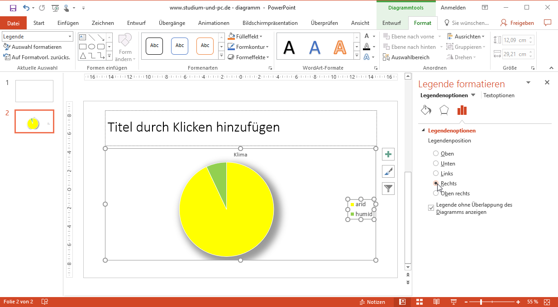
Task: Click Auswahl formatieren button
Action: click(x=32, y=47)
